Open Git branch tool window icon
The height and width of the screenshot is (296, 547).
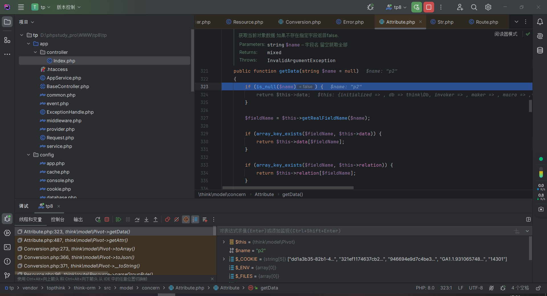(x=7, y=275)
